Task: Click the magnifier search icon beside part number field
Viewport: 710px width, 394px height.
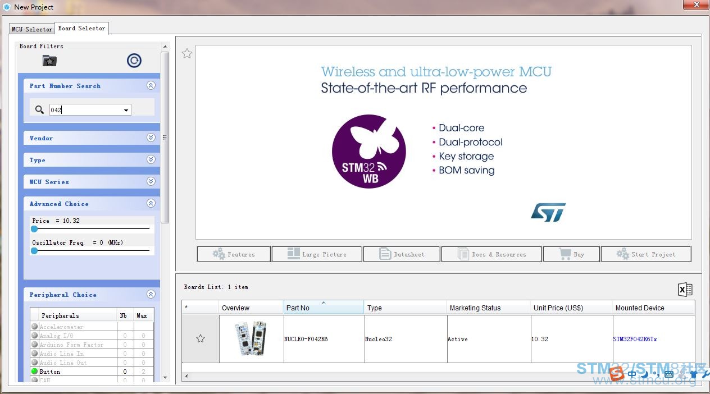Action: click(39, 109)
